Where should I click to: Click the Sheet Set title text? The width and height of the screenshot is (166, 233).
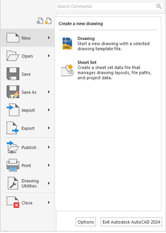87,62
